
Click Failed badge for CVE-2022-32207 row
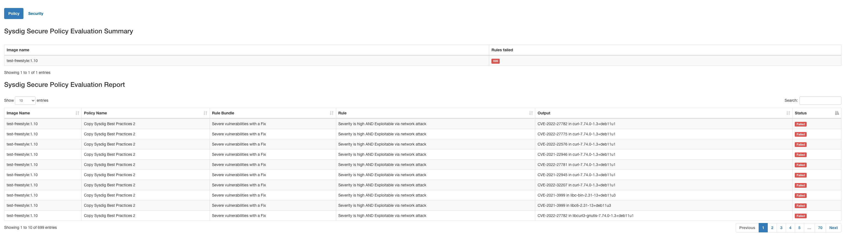click(x=800, y=185)
